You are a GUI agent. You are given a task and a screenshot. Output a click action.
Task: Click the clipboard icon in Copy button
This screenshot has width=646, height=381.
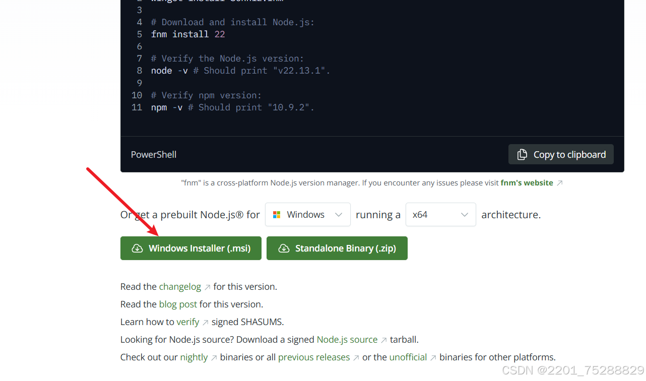pyautogui.click(x=523, y=154)
